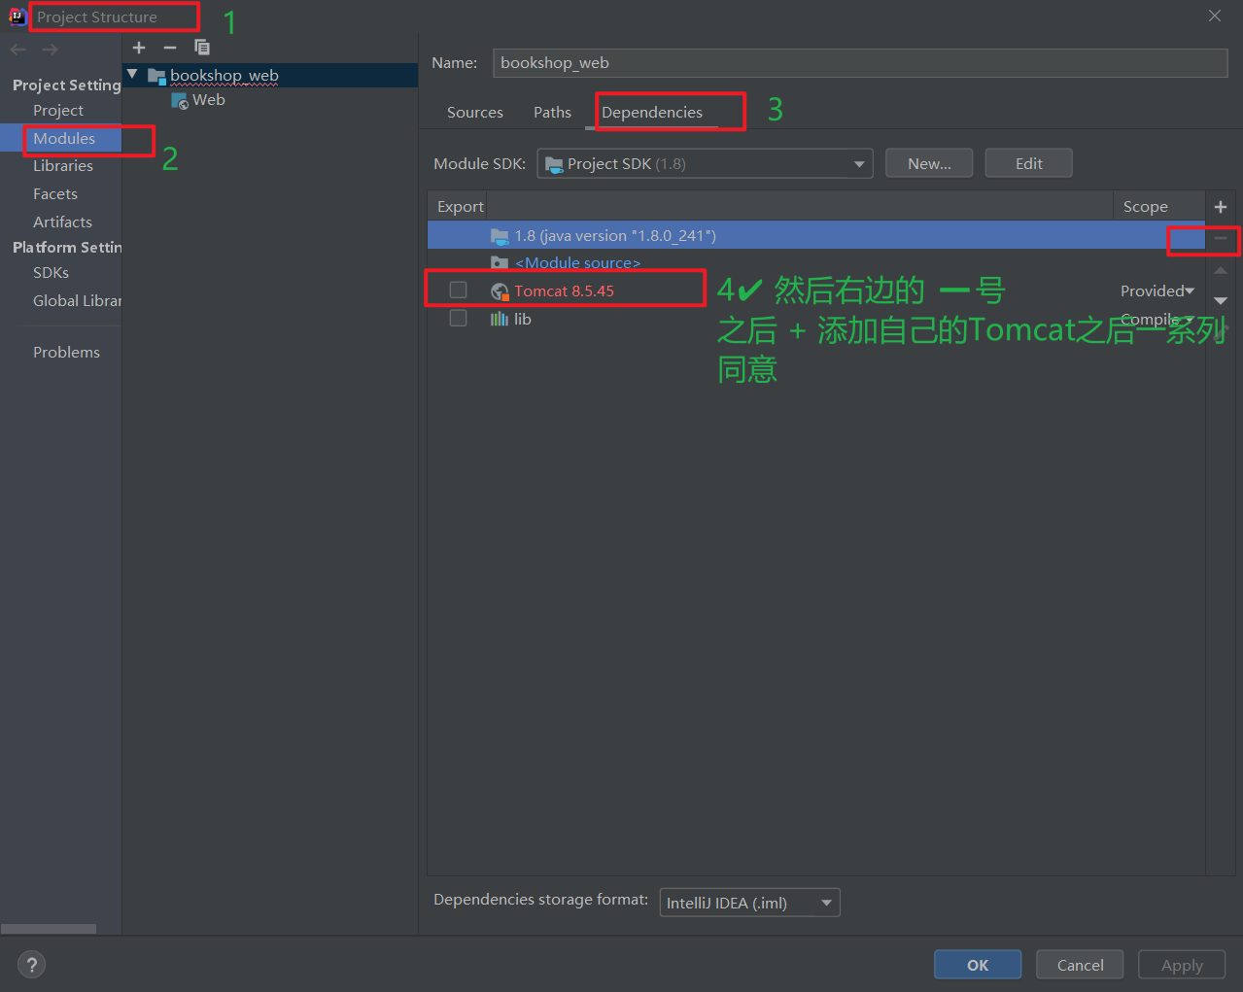Toggle export checkbox for Tomcat 8.5.45
This screenshot has width=1243, height=992.
click(458, 290)
